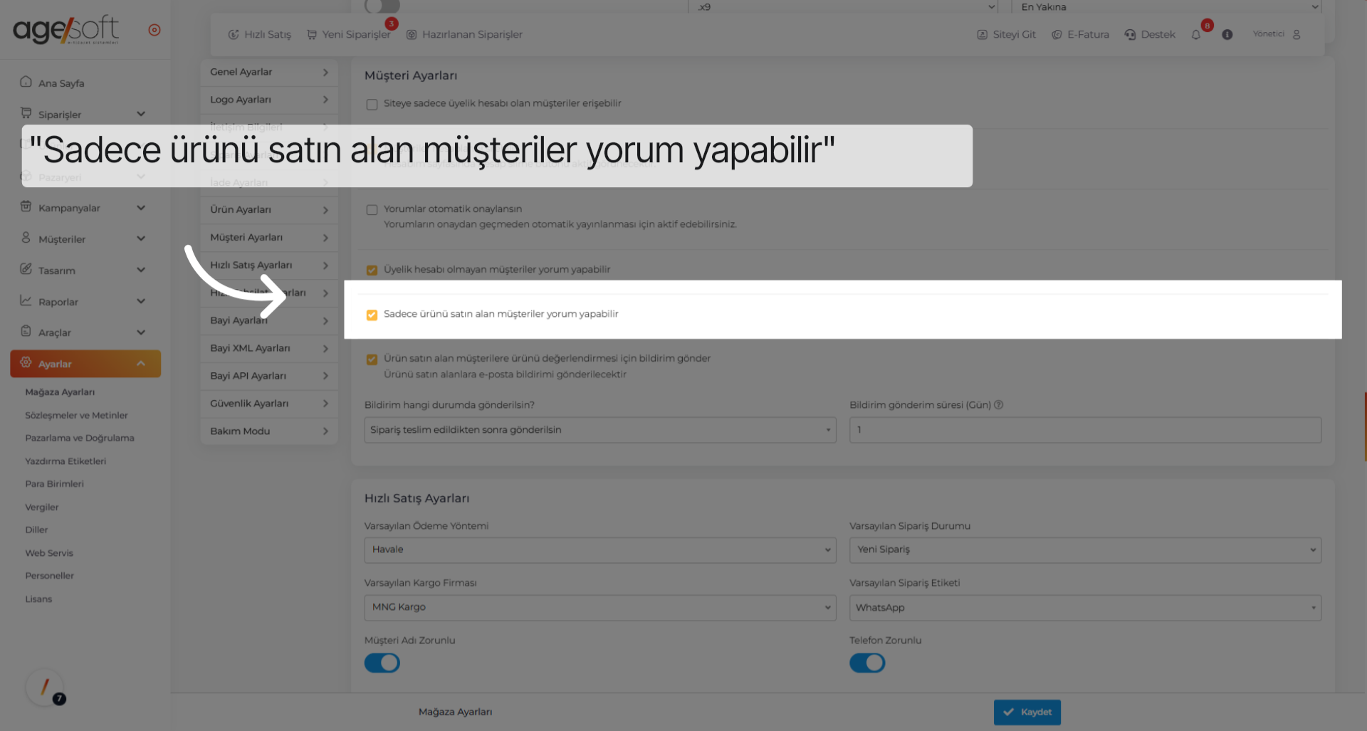Select Güvenlik Ayarları section

pyautogui.click(x=269, y=404)
